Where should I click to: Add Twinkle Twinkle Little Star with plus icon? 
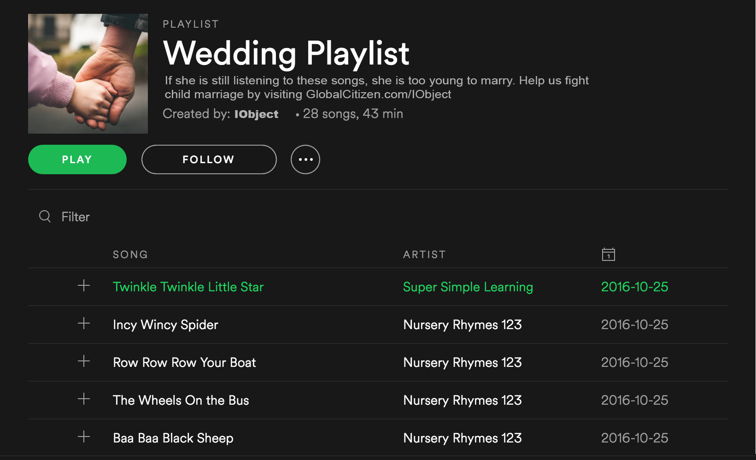tap(84, 286)
